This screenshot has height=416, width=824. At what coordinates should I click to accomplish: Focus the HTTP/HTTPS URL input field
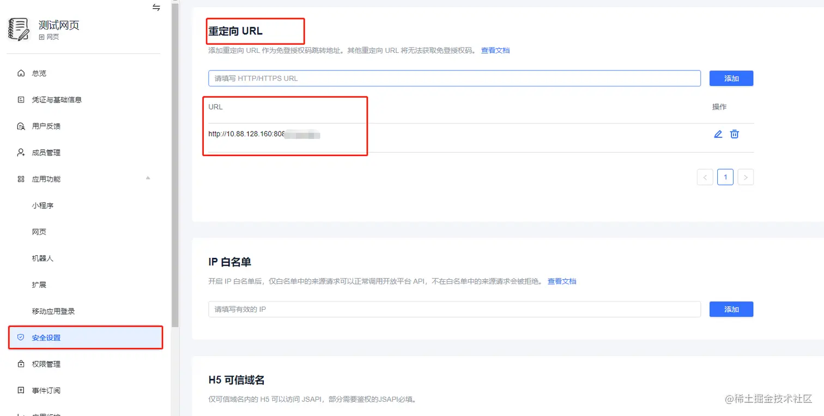[x=455, y=78]
